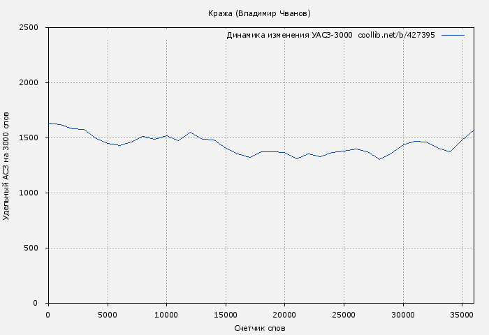
Task: Click the 2500 tick label on the Y axis
Action: pos(33,28)
